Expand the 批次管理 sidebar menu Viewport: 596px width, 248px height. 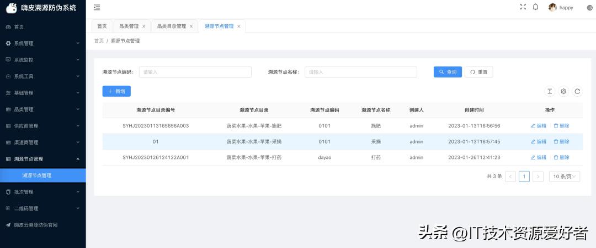coord(42,192)
